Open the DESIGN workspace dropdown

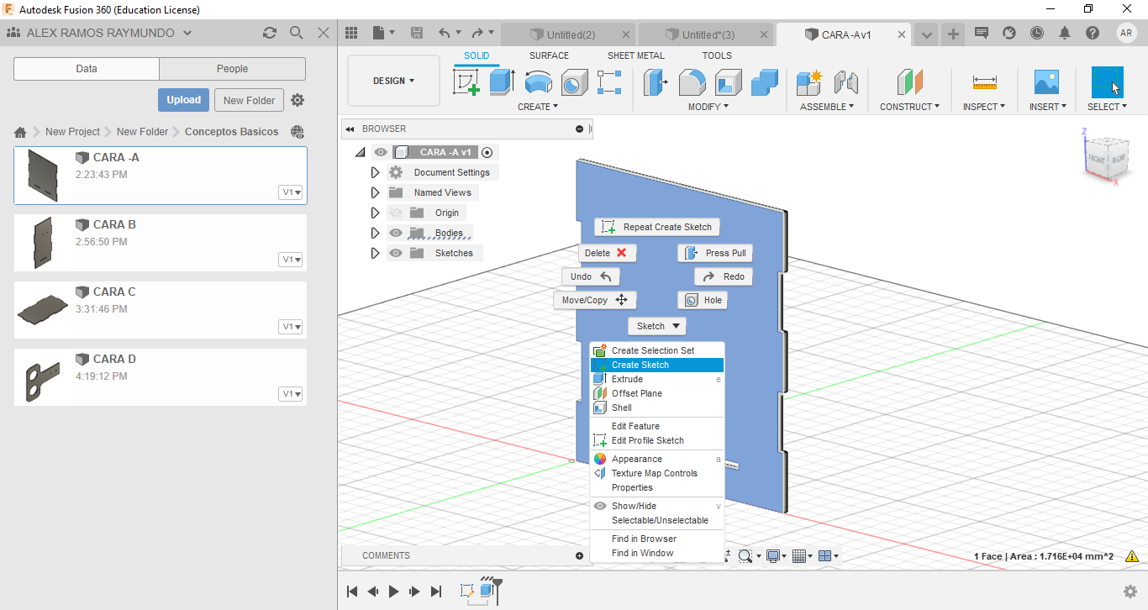pyautogui.click(x=393, y=81)
